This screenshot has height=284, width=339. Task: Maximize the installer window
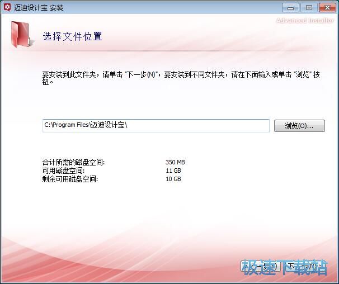(x=309, y=8)
